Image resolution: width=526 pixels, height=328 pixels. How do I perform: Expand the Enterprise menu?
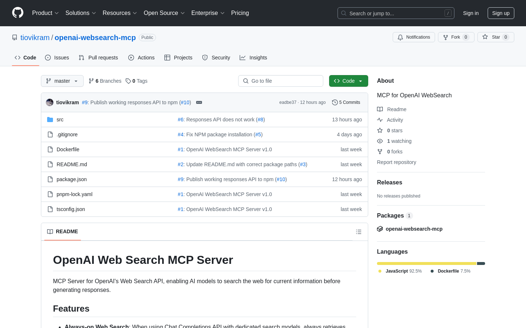[208, 13]
